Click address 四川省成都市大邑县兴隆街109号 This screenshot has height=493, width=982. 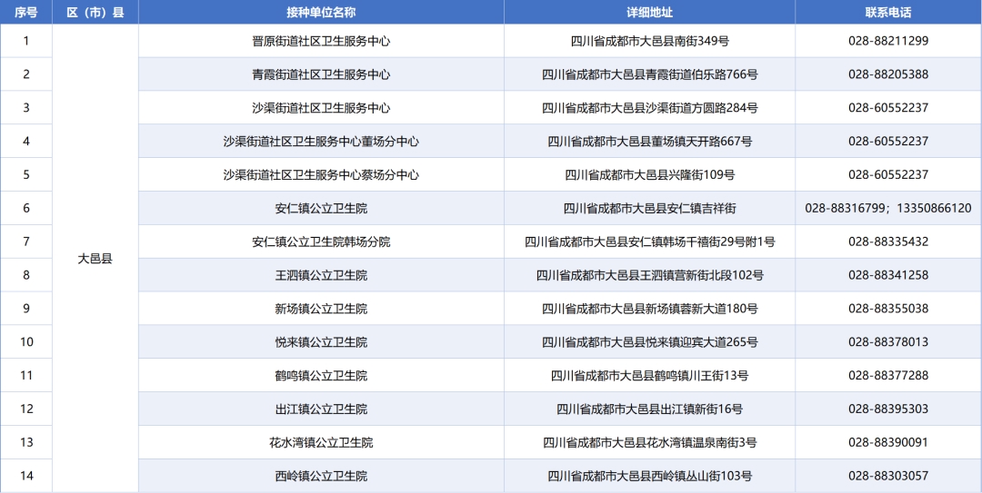pyautogui.click(x=649, y=175)
